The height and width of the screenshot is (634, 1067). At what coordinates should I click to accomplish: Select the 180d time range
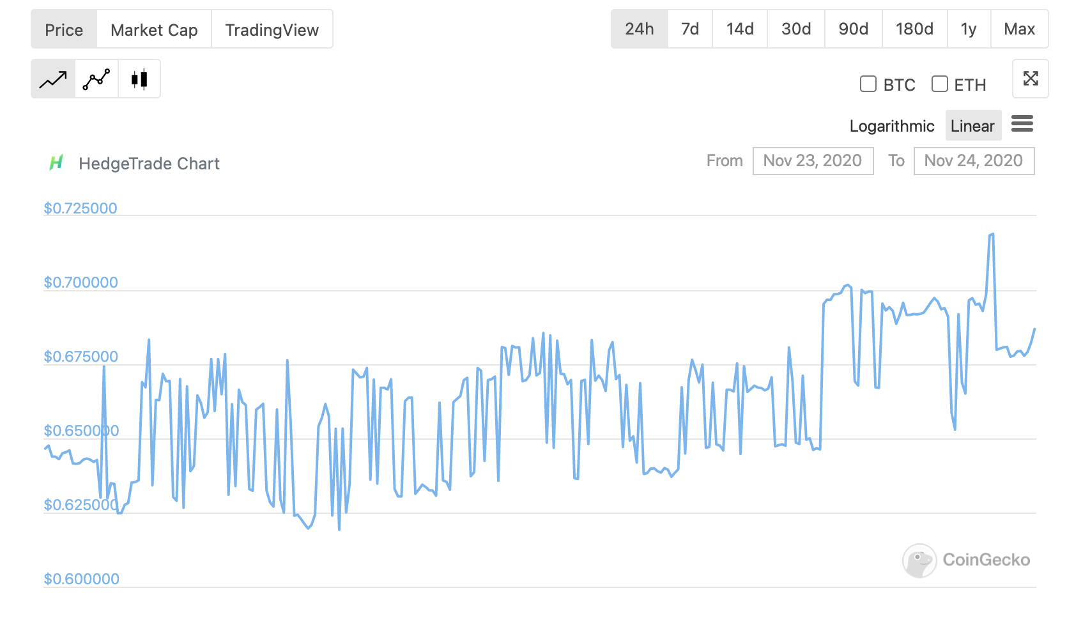tap(914, 29)
